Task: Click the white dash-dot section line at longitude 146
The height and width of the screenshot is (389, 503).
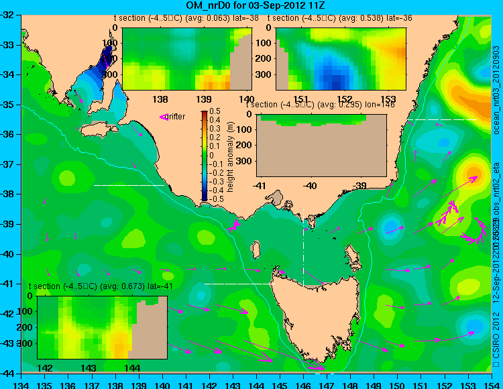Action: coord(303,247)
